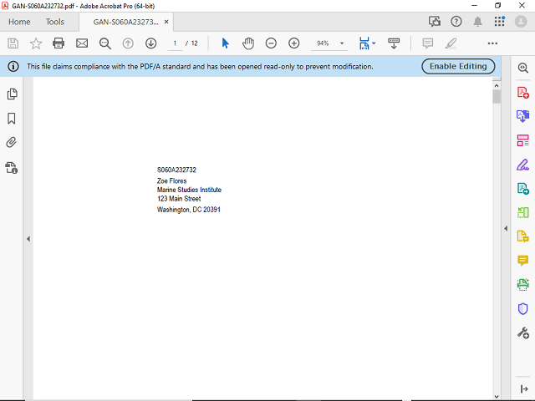This screenshot has width=535, height=401.
Task: Click the scrolling mode toolbar icon
Action: 394,43
